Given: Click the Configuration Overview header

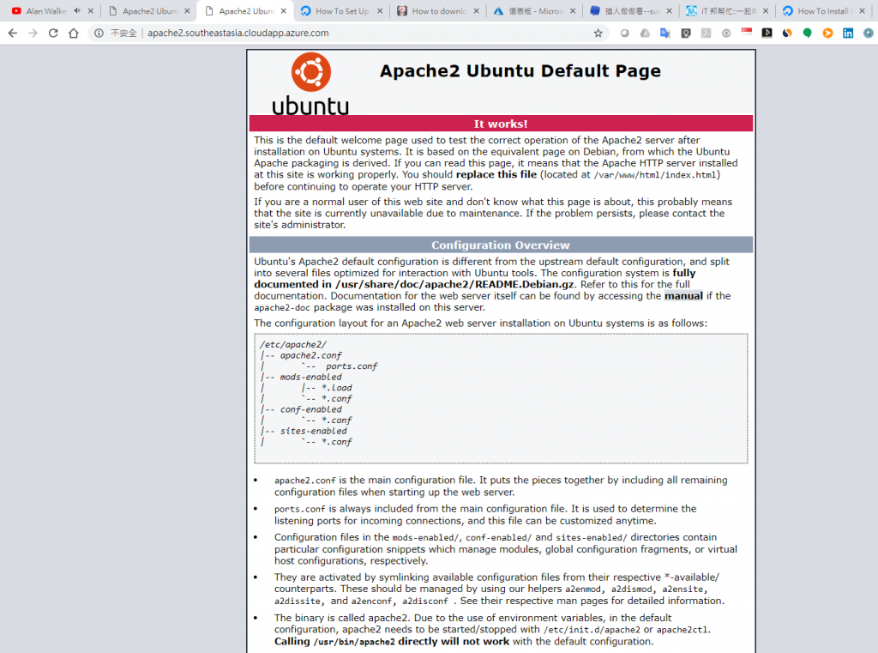Looking at the screenshot, I should click(501, 245).
